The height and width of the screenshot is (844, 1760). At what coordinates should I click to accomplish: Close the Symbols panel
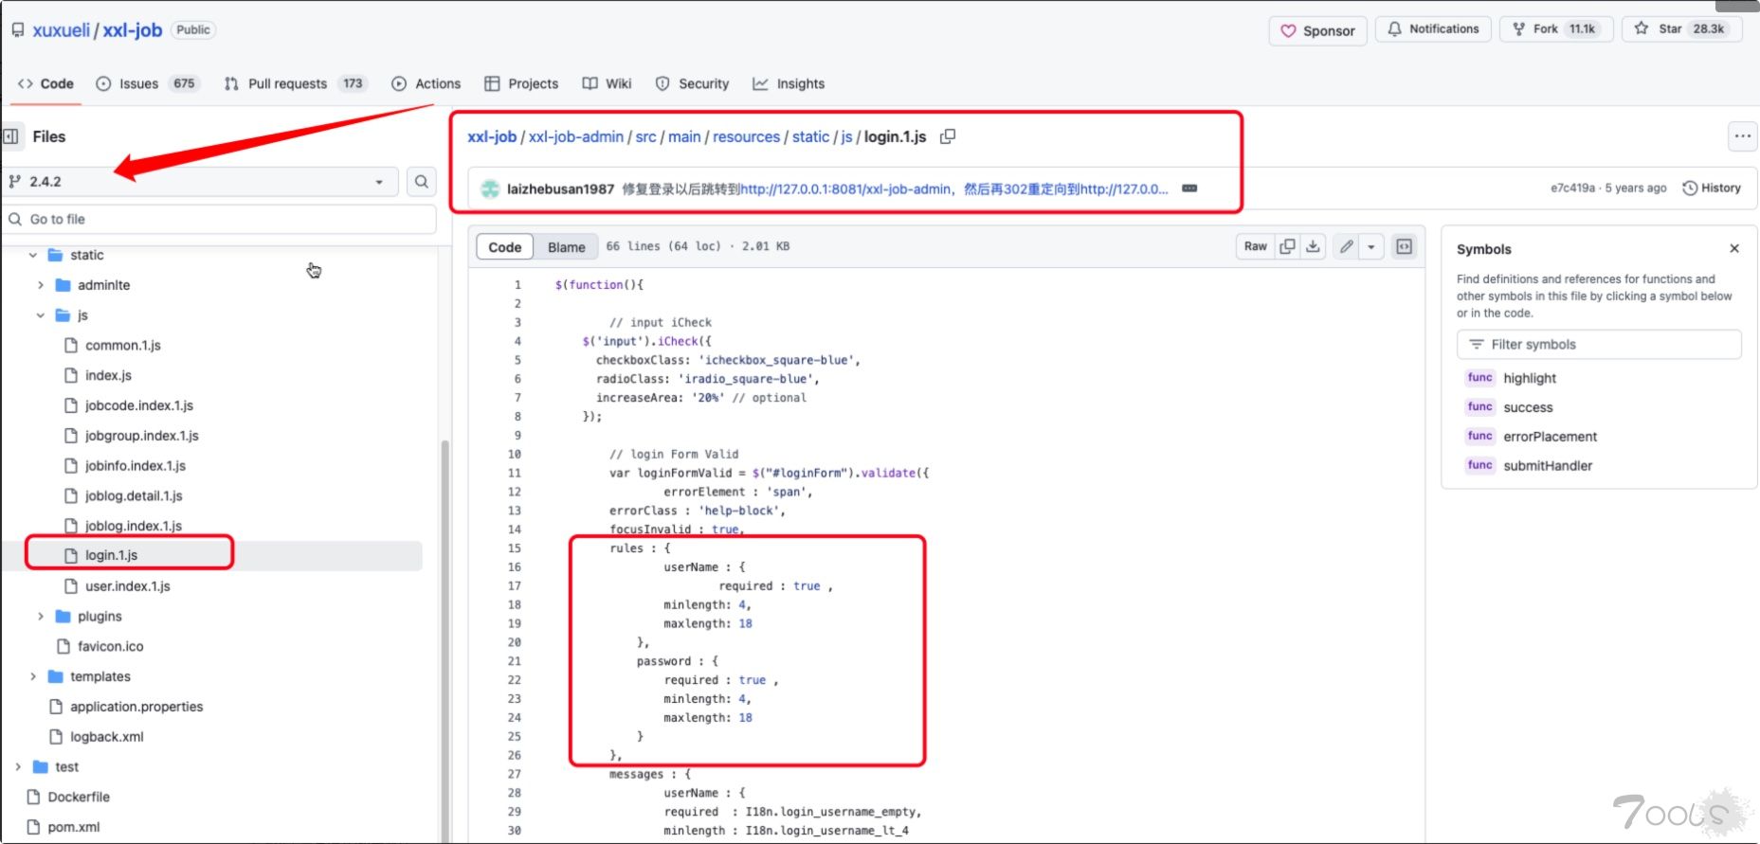tap(1734, 248)
